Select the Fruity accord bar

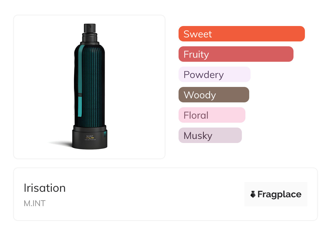(x=236, y=54)
